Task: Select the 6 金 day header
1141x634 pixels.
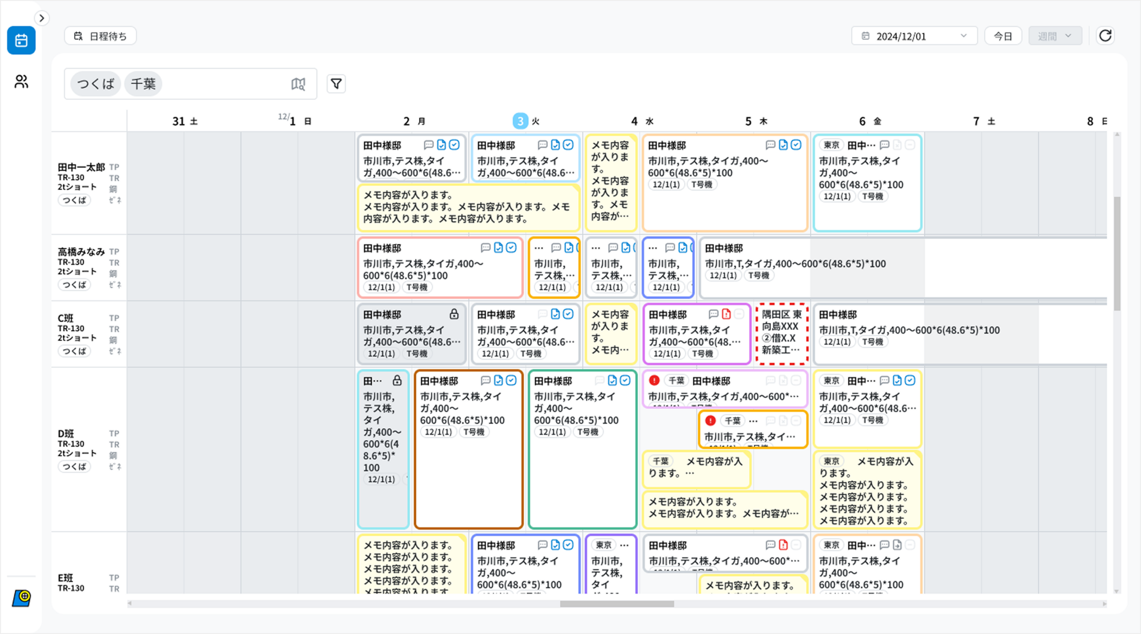Action: coord(870,121)
